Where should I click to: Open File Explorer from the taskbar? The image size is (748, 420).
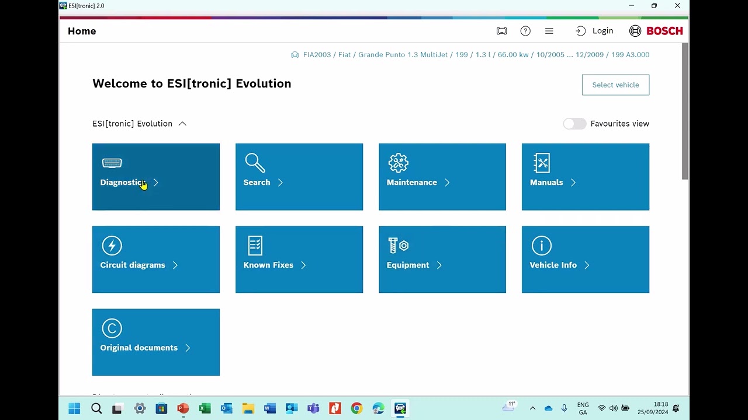tap(248, 408)
